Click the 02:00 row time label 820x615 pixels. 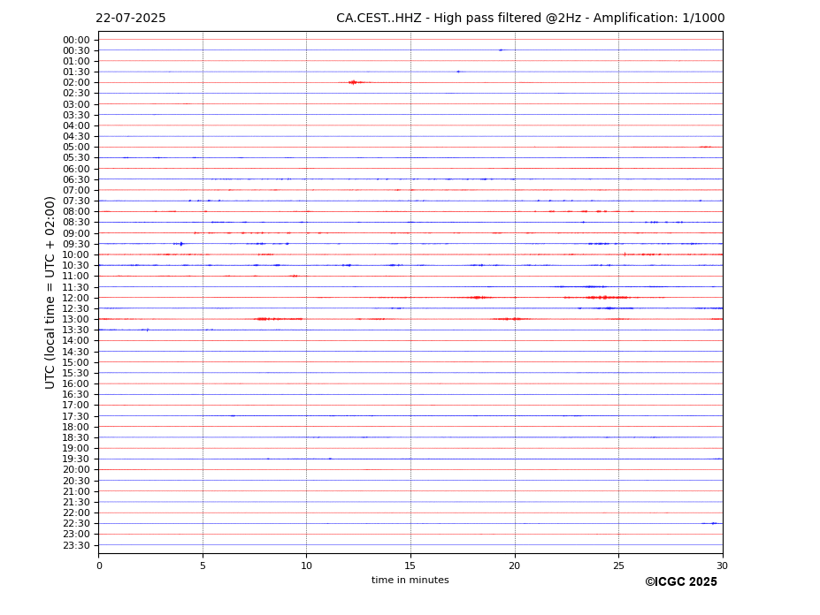click(x=76, y=82)
